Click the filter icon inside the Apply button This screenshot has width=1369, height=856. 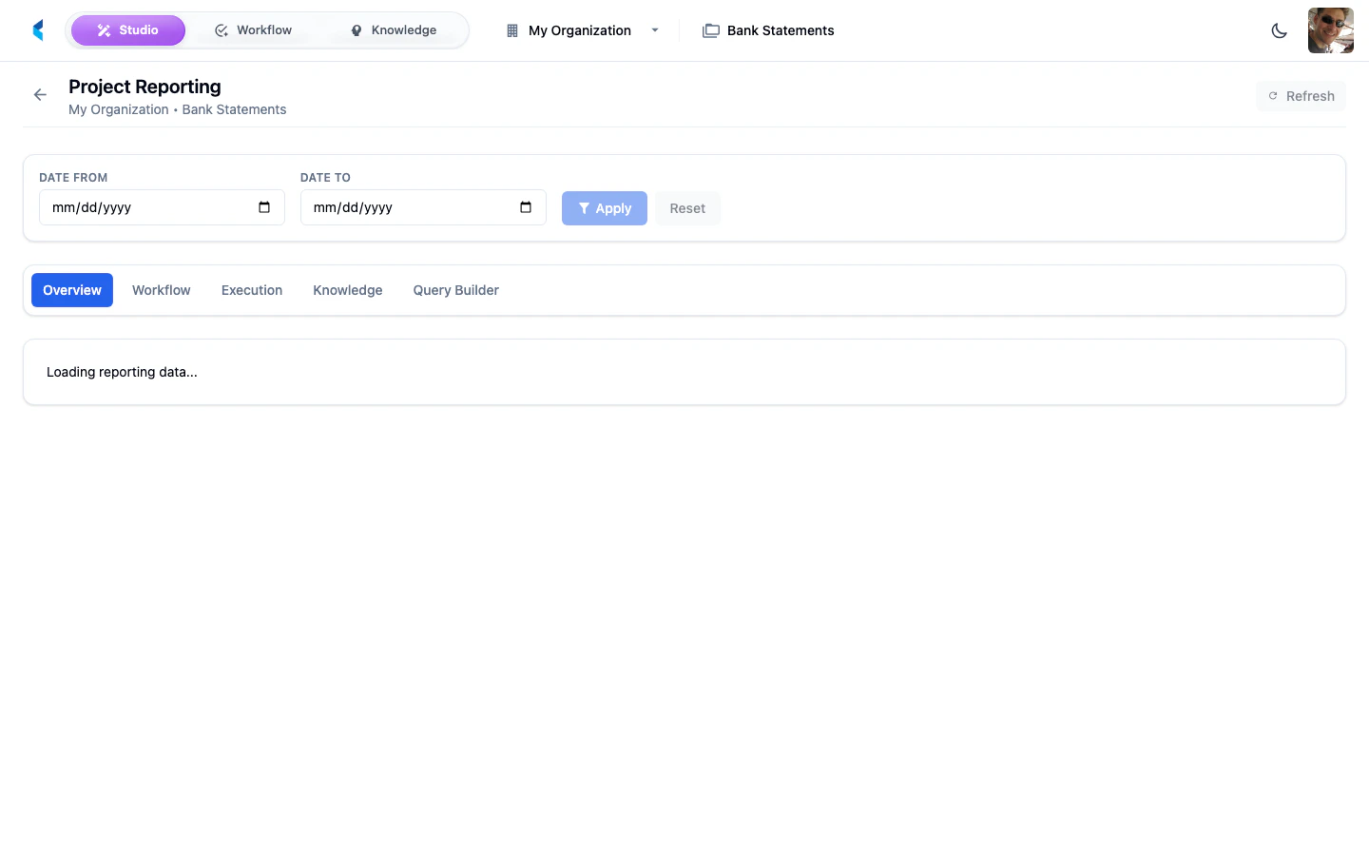click(585, 208)
